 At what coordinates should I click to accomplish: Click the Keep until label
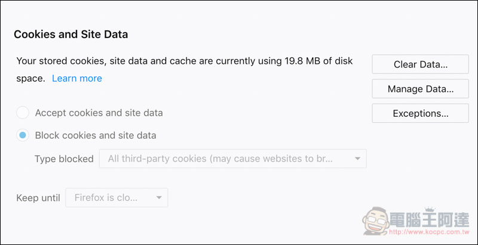38,198
